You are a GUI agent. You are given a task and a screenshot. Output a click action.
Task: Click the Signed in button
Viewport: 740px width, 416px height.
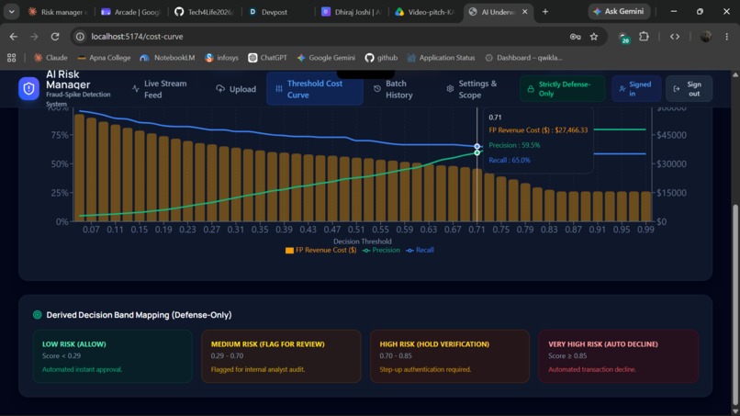636,89
